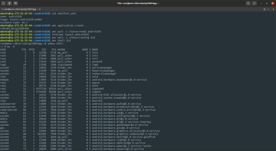
Task: Click the terminal title '1: root@ams-c30vnrtjanlg220bh4gg'
Action: click(x=19, y=9)
